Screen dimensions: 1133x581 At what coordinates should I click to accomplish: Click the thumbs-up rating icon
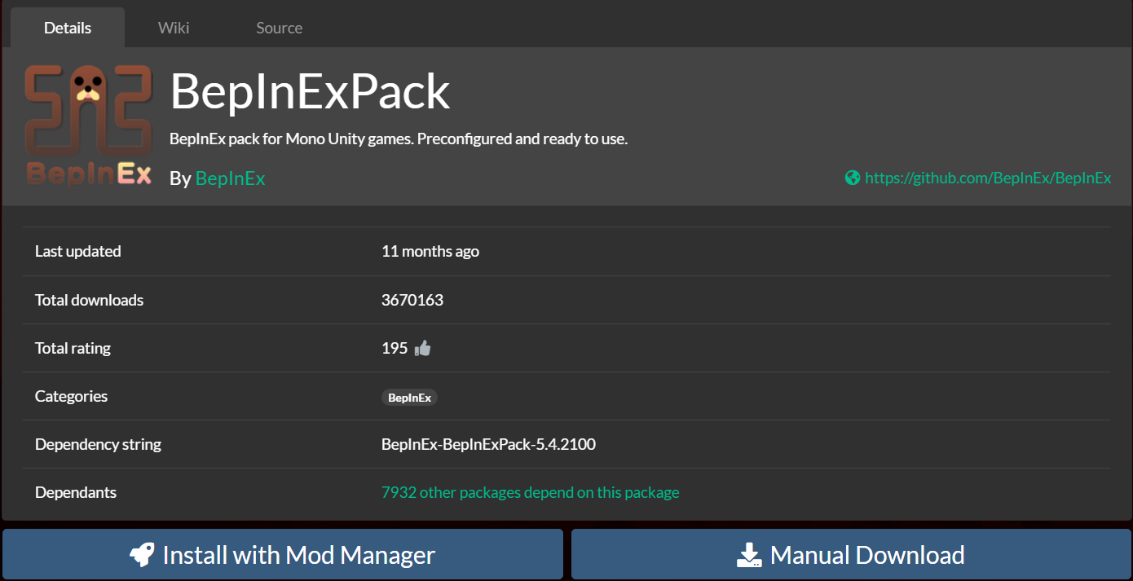[422, 349]
